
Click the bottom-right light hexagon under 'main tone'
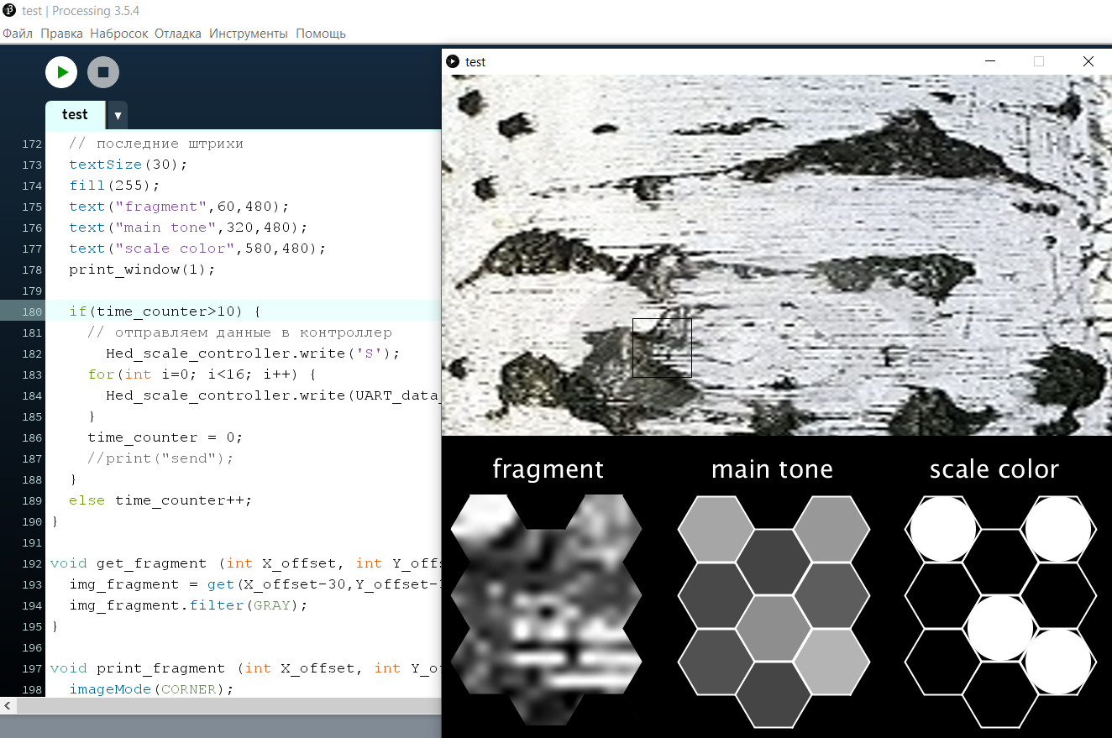coord(831,662)
